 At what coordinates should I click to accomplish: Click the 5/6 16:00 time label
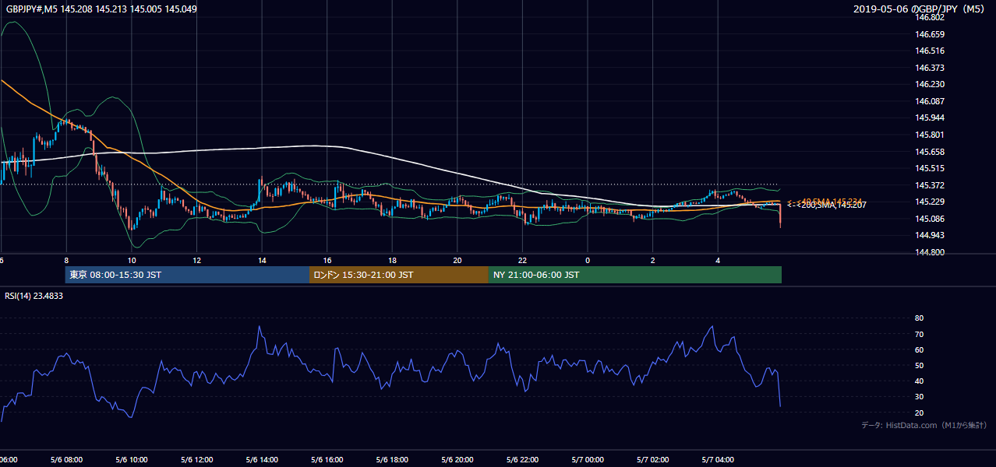(x=327, y=459)
